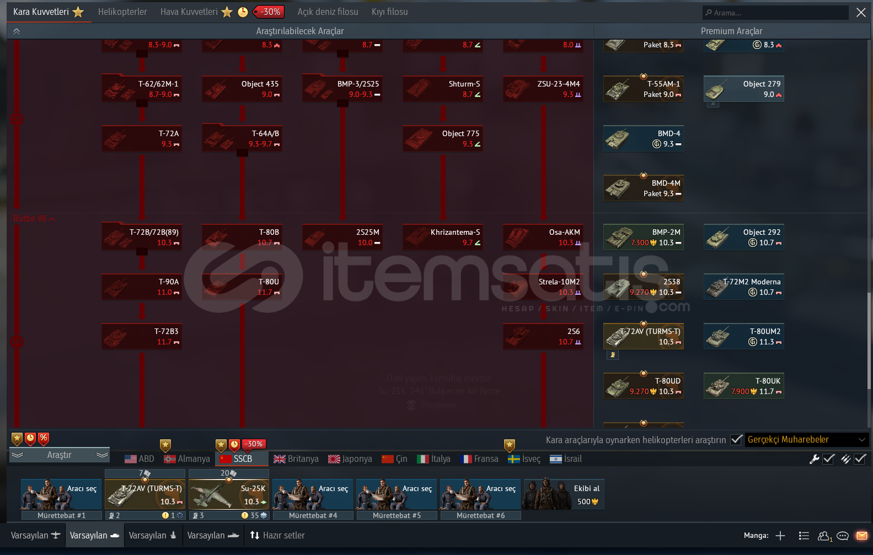Select the Shturm-S vehicle card
The image size is (873, 555).
click(x=443, y=89)
